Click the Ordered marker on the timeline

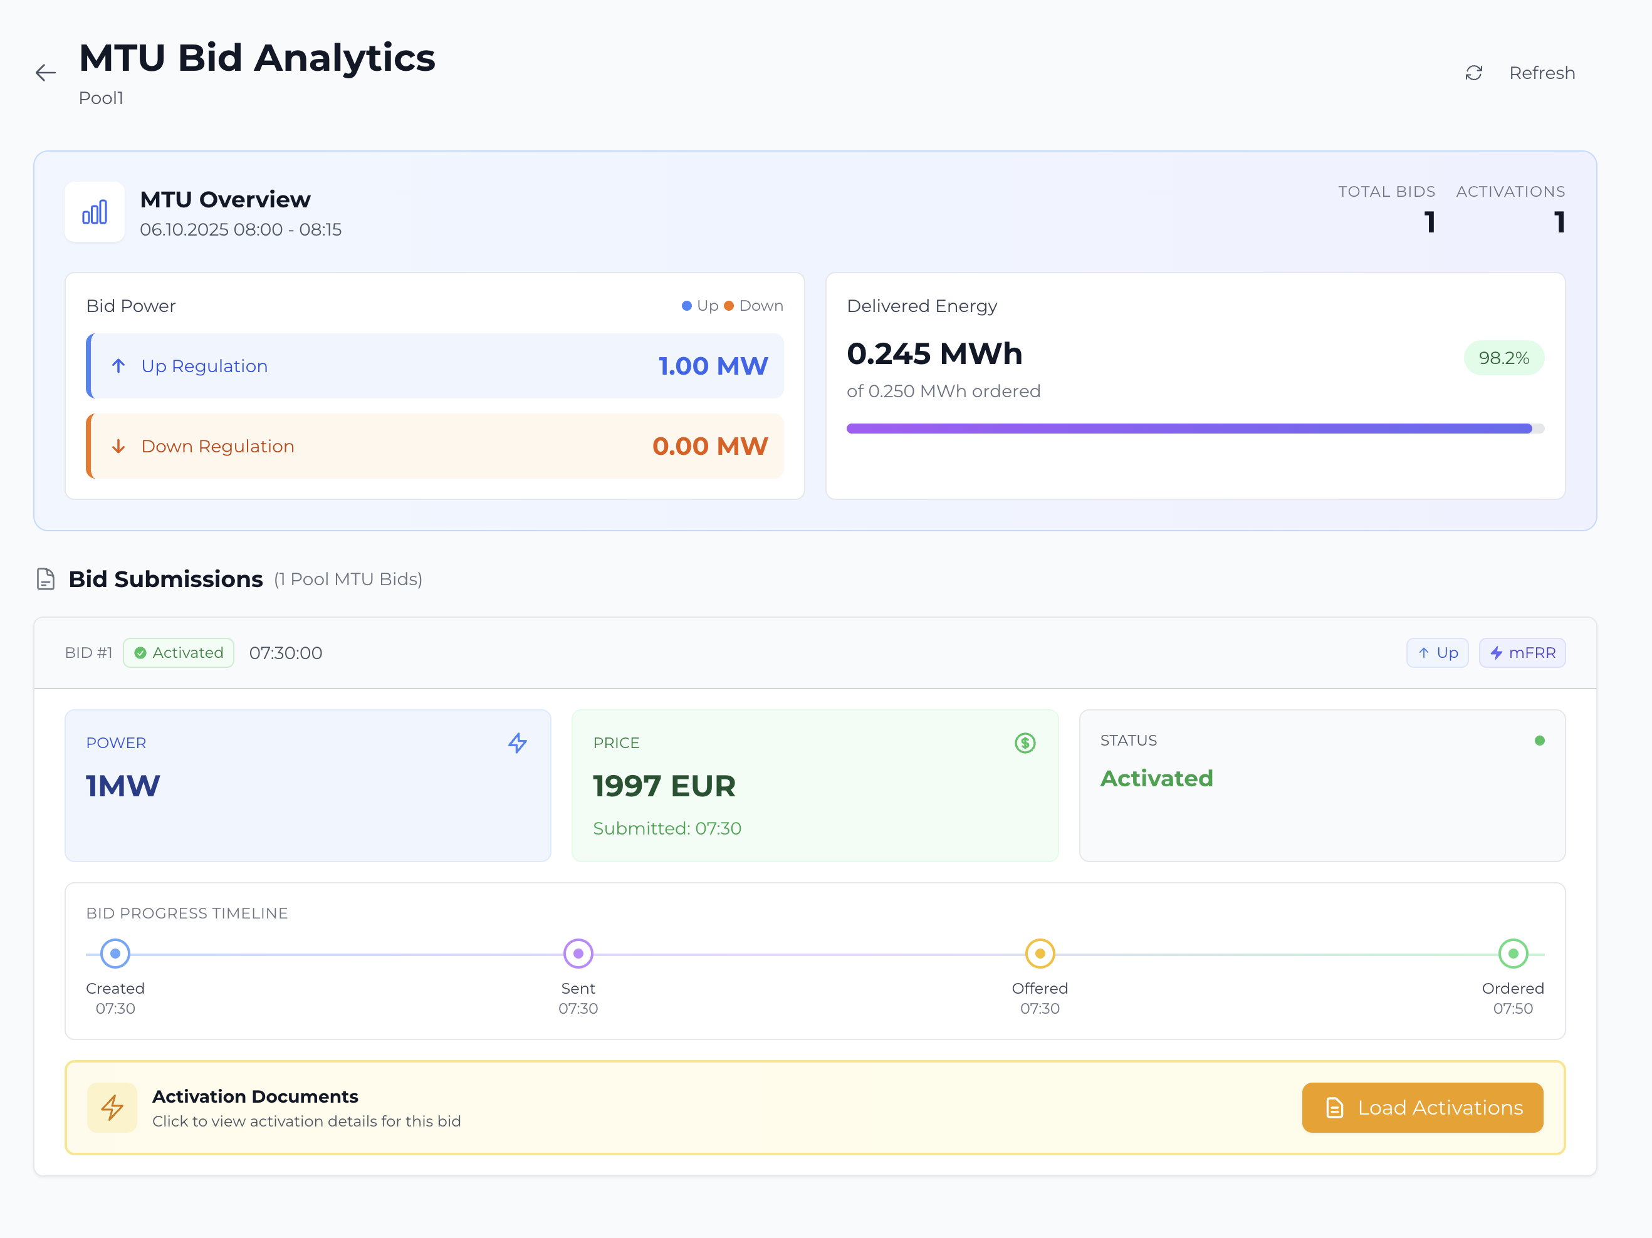1512,953
